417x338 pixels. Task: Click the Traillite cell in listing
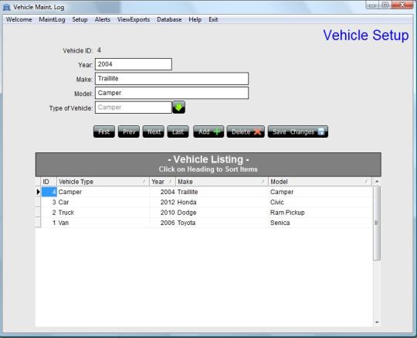click(x=222, y=192)
